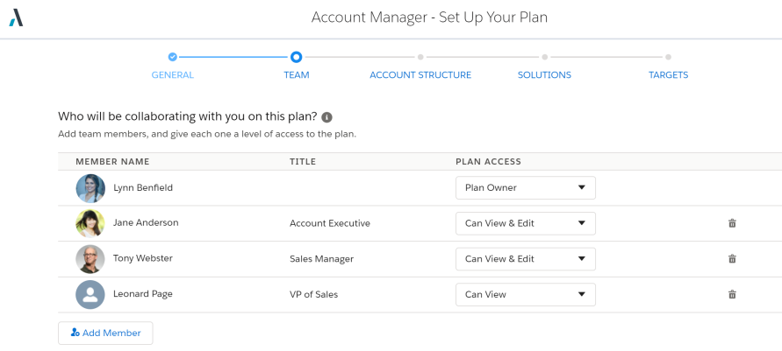
Task: Change Leonard Page's Can View access dropdown
Action: 526,294
